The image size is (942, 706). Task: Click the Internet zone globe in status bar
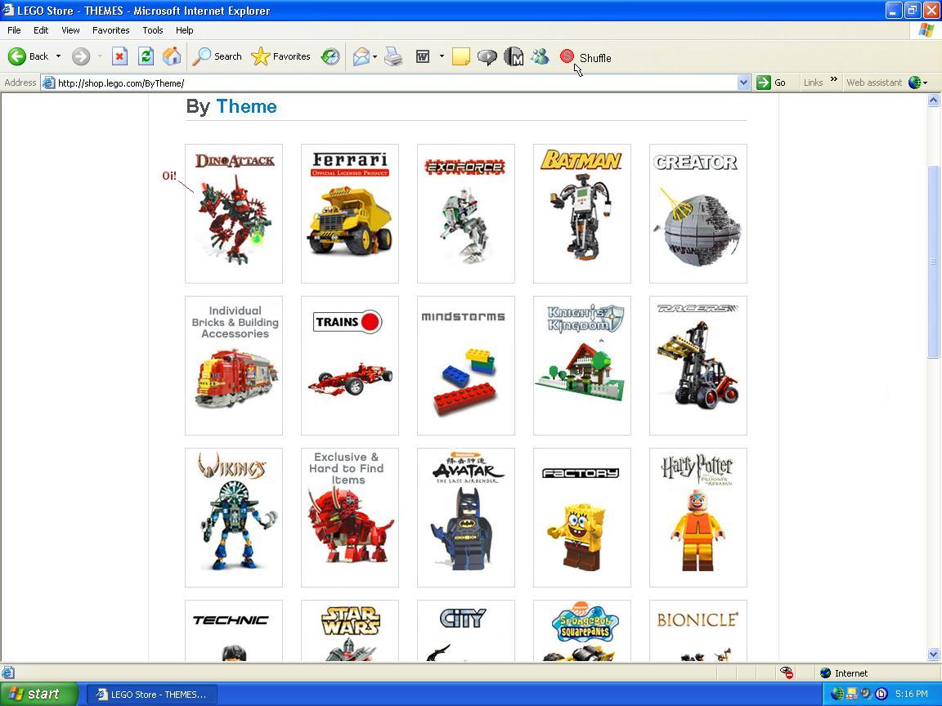click(x=825, y=673)
